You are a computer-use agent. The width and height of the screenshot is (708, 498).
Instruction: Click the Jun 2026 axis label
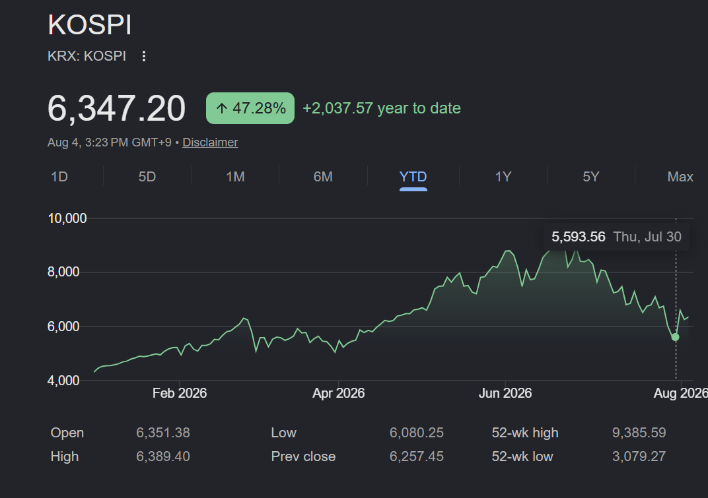tap(505, 393)
